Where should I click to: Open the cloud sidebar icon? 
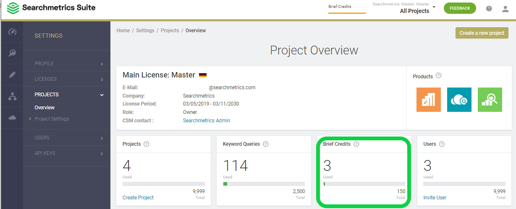12,118
